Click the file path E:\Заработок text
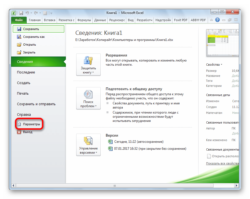 click(124, 40)
